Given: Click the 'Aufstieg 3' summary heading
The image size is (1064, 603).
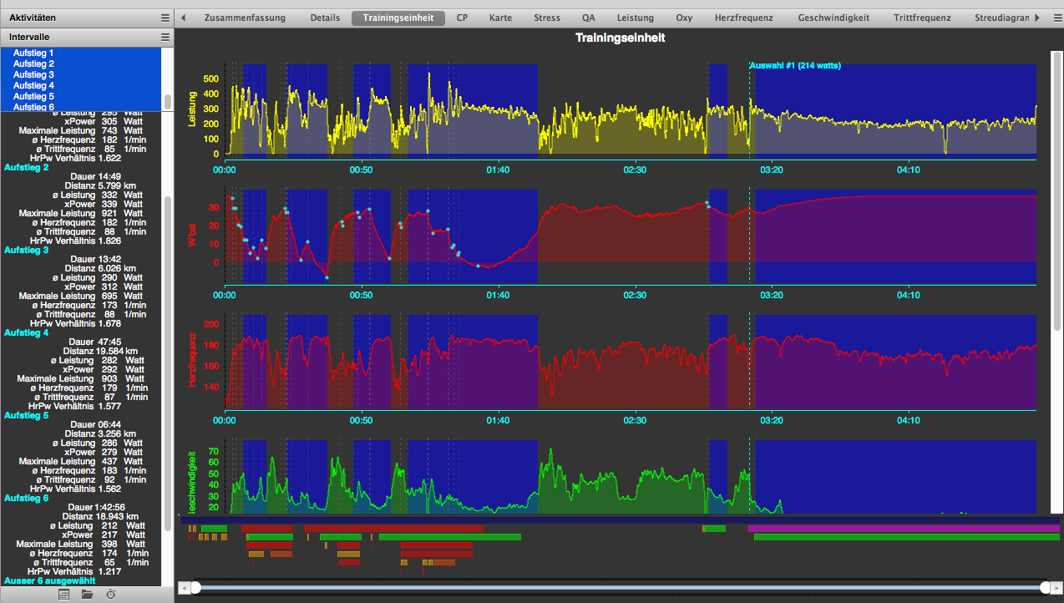Looking at the screenshot, I should tap(27, 250).
